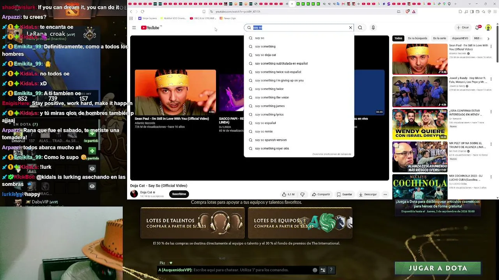
Task: Open options for ISRA CONFIRMA video
Action: [x=491, y=111]
